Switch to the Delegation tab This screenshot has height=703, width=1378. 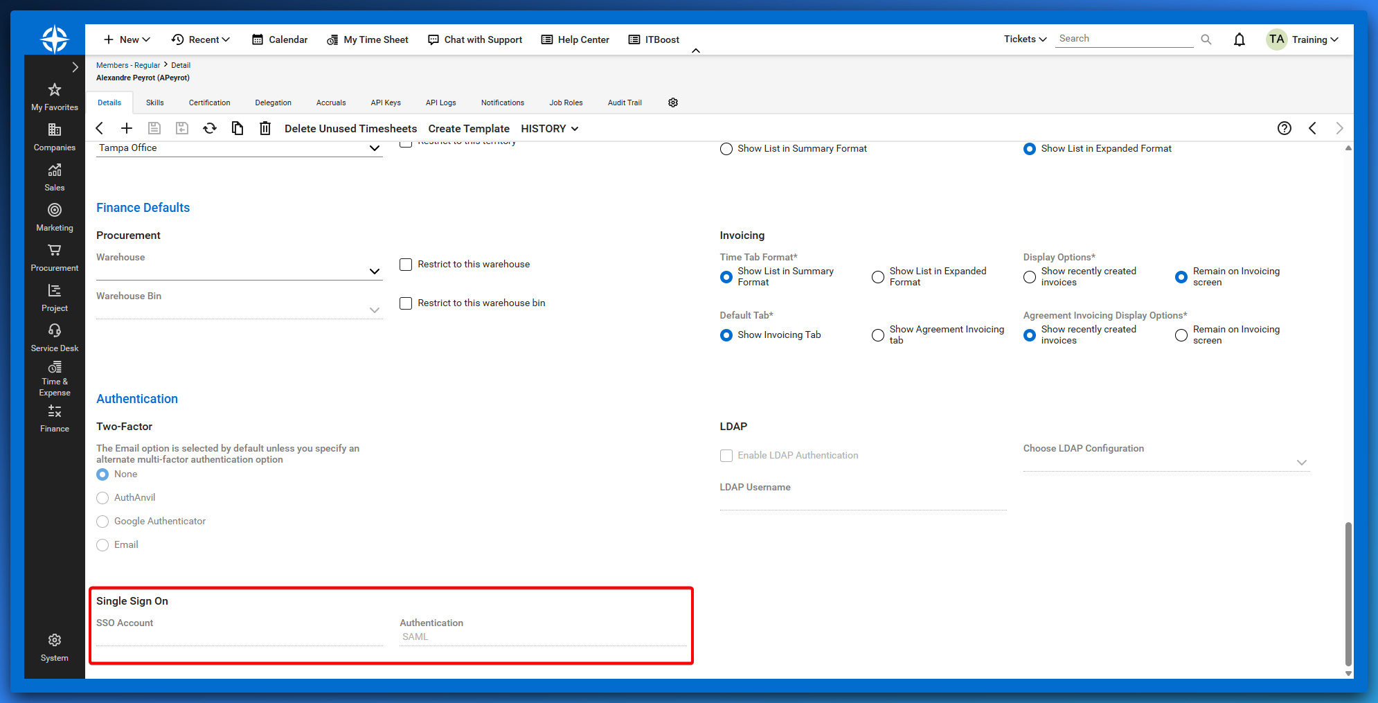coord(273,103)
